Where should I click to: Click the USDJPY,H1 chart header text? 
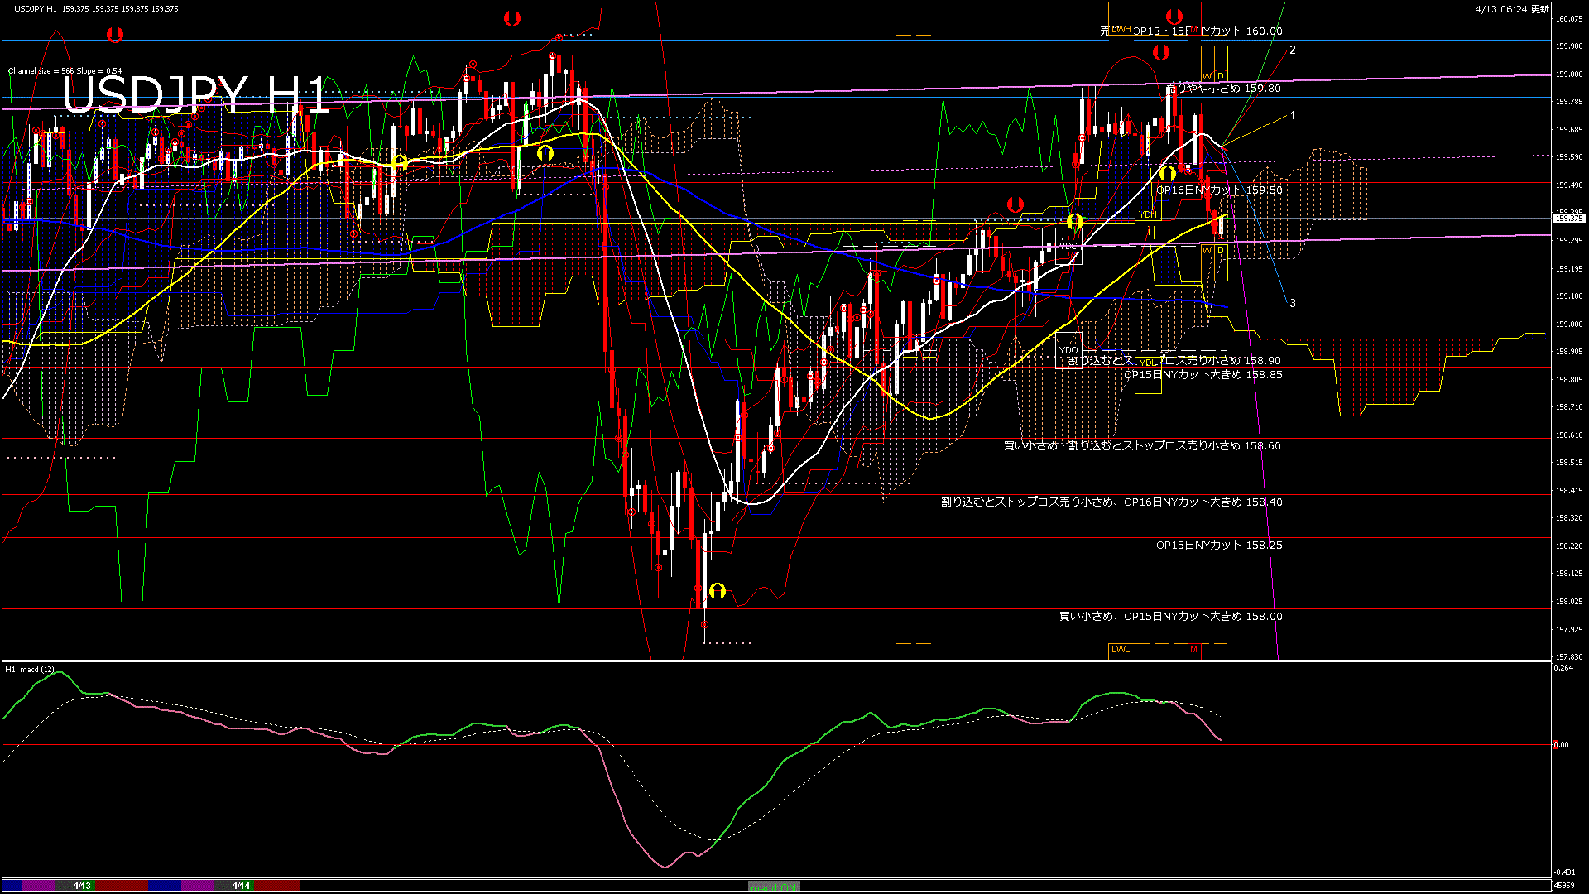click(36, 9)
